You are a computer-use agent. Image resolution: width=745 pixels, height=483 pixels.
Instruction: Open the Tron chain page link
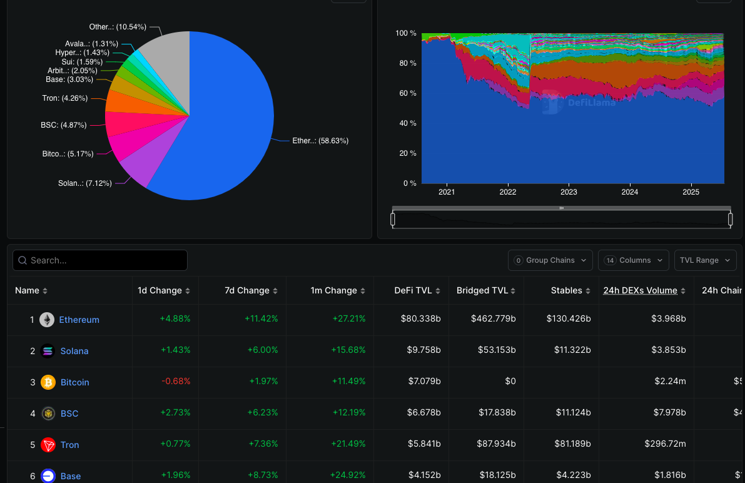coord(69,444)
